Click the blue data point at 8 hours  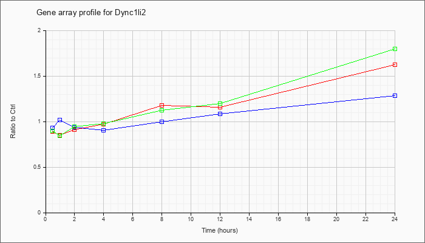[162, 122]
